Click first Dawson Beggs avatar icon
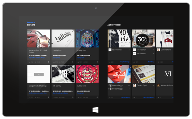Image resolution: width=192 pixels, height=119 pixels. [x=110, y=86]
